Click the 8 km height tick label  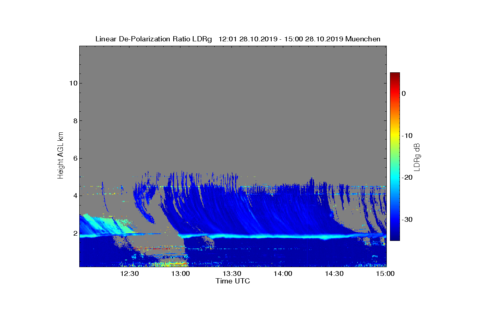(74, 121)
